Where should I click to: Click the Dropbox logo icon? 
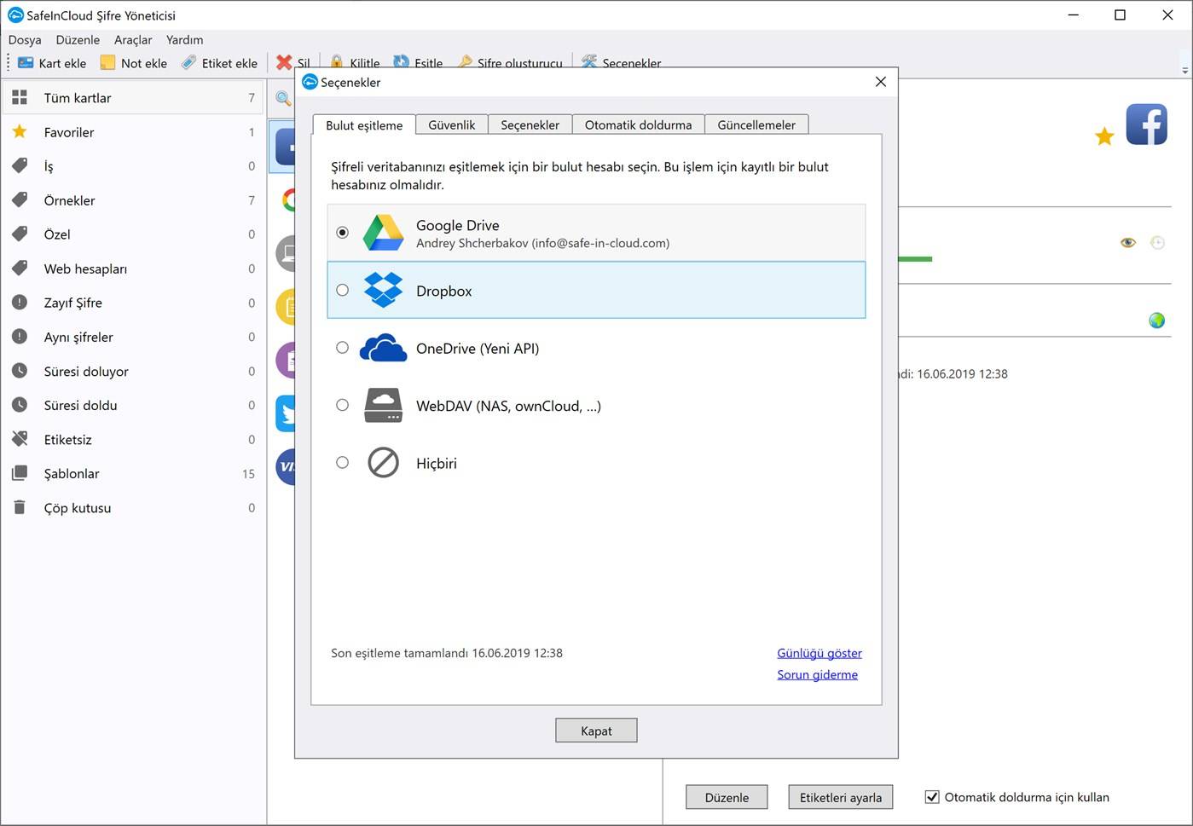(383, 290)
